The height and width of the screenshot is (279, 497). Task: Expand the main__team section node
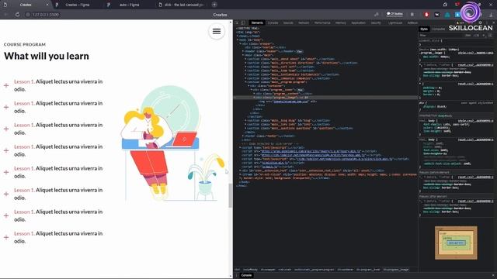[245, 71]
